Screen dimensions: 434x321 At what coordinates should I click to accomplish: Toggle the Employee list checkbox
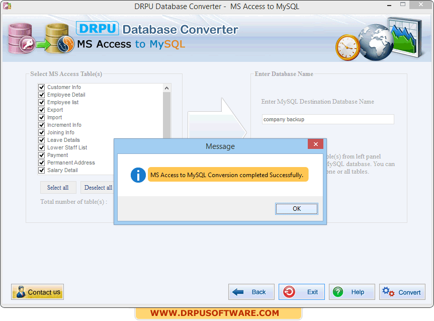pos(42,102)
